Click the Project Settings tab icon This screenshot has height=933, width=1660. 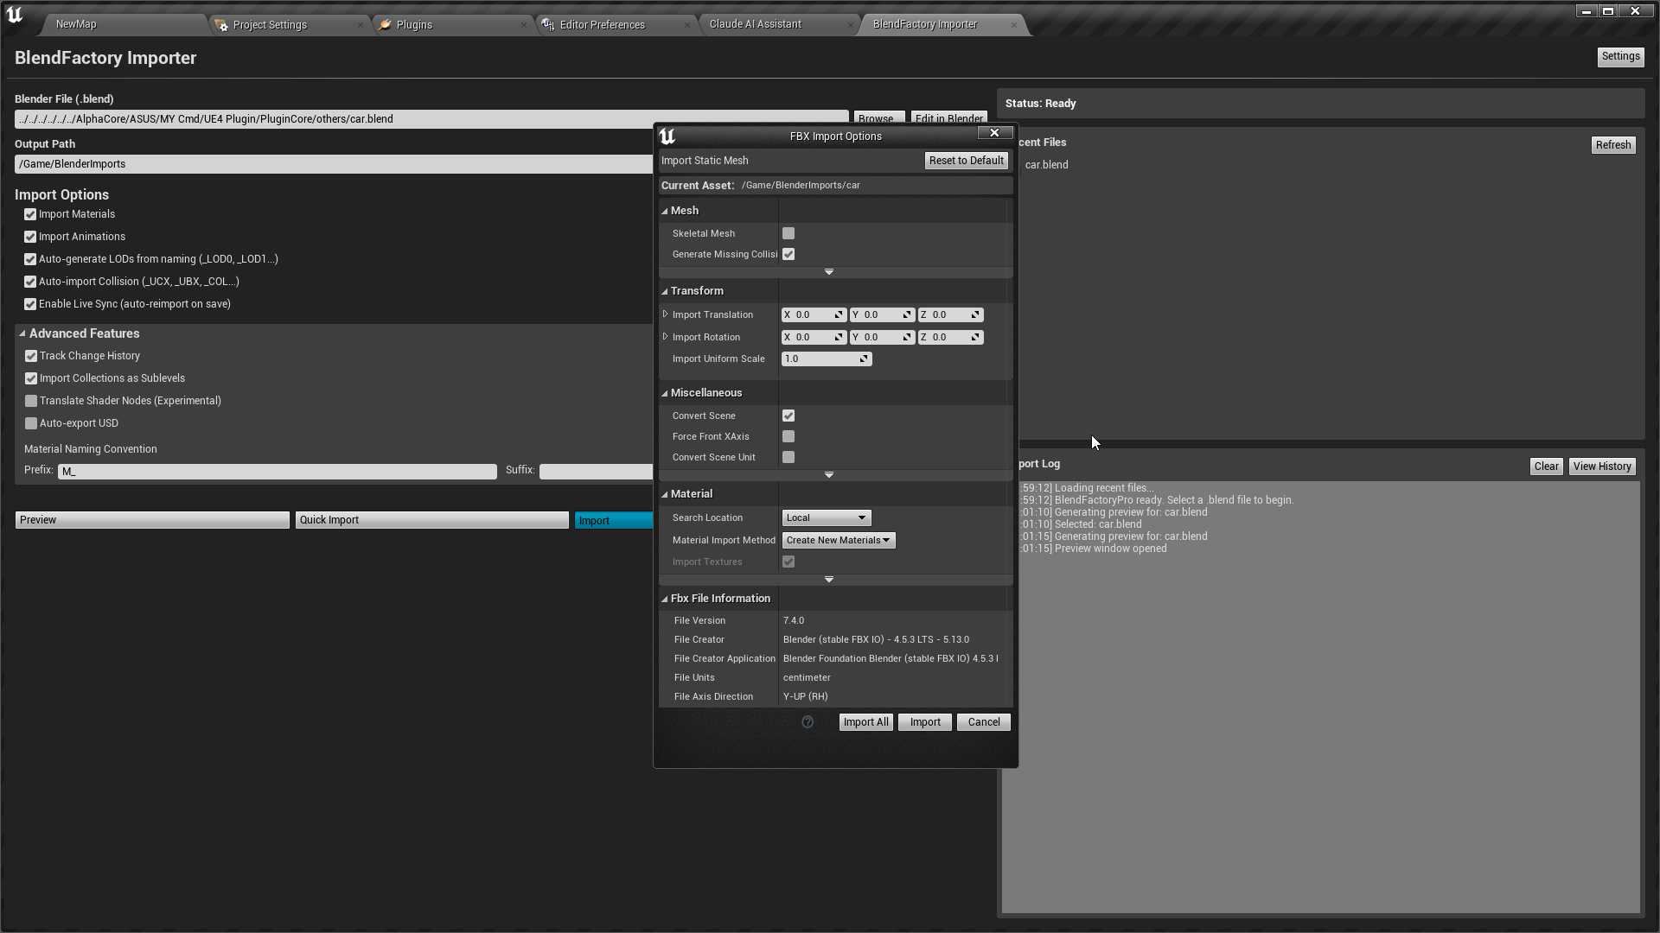click(221, 25)
